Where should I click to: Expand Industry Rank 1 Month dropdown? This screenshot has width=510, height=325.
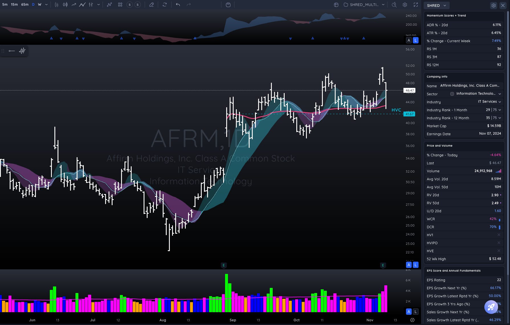click(500, 110)
